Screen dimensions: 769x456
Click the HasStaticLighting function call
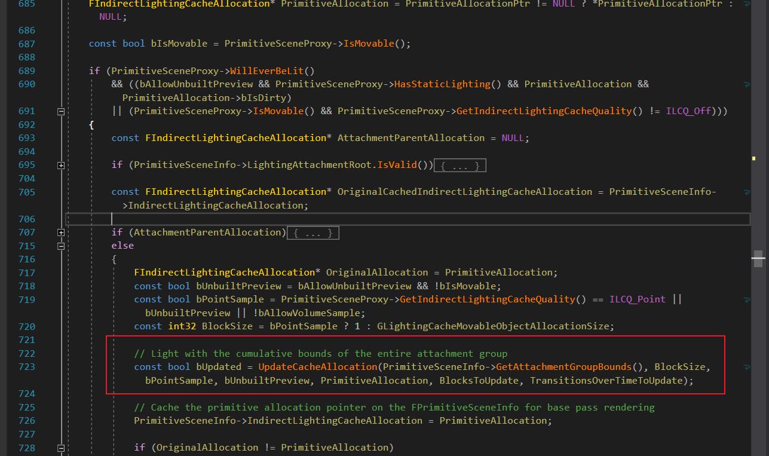pos(442,84)
